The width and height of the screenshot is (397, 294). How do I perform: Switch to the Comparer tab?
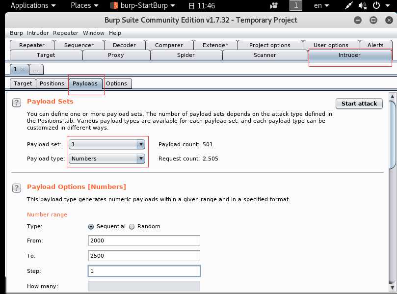(x=169, y=45)
